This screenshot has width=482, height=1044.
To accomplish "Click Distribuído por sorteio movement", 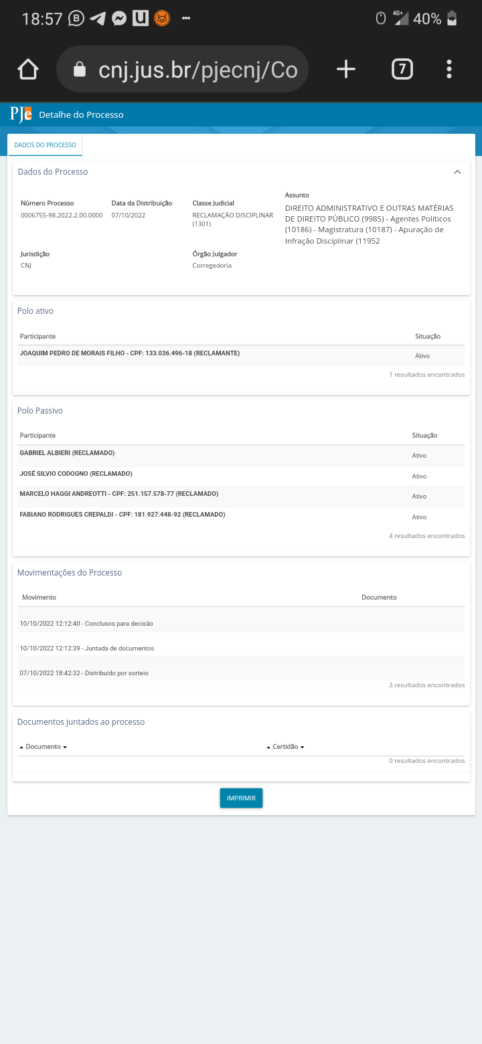I will [x=84, y=673].
